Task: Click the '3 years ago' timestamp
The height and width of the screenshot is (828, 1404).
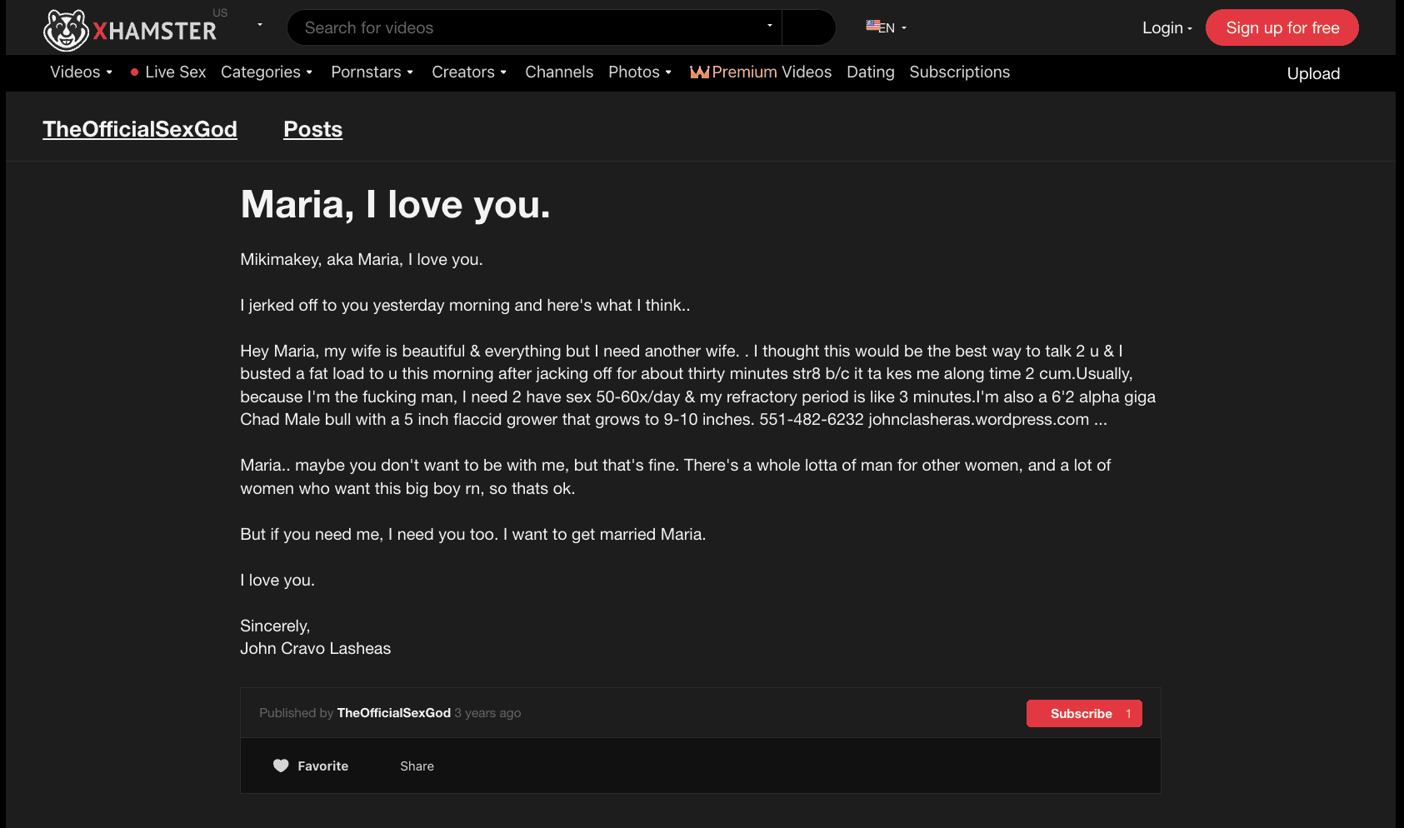Action: [x=487, y=713]
